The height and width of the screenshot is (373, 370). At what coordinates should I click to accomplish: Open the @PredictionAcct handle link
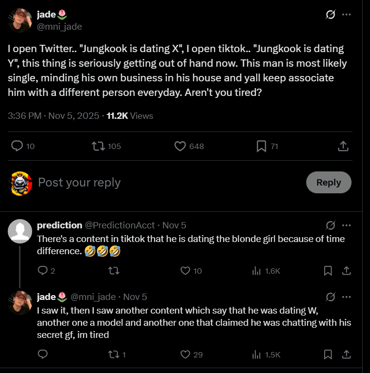click(120, 225)
